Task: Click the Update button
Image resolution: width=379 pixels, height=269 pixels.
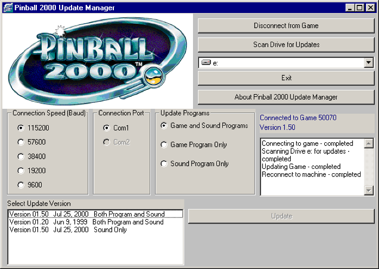Action: [x=281, y=216]
